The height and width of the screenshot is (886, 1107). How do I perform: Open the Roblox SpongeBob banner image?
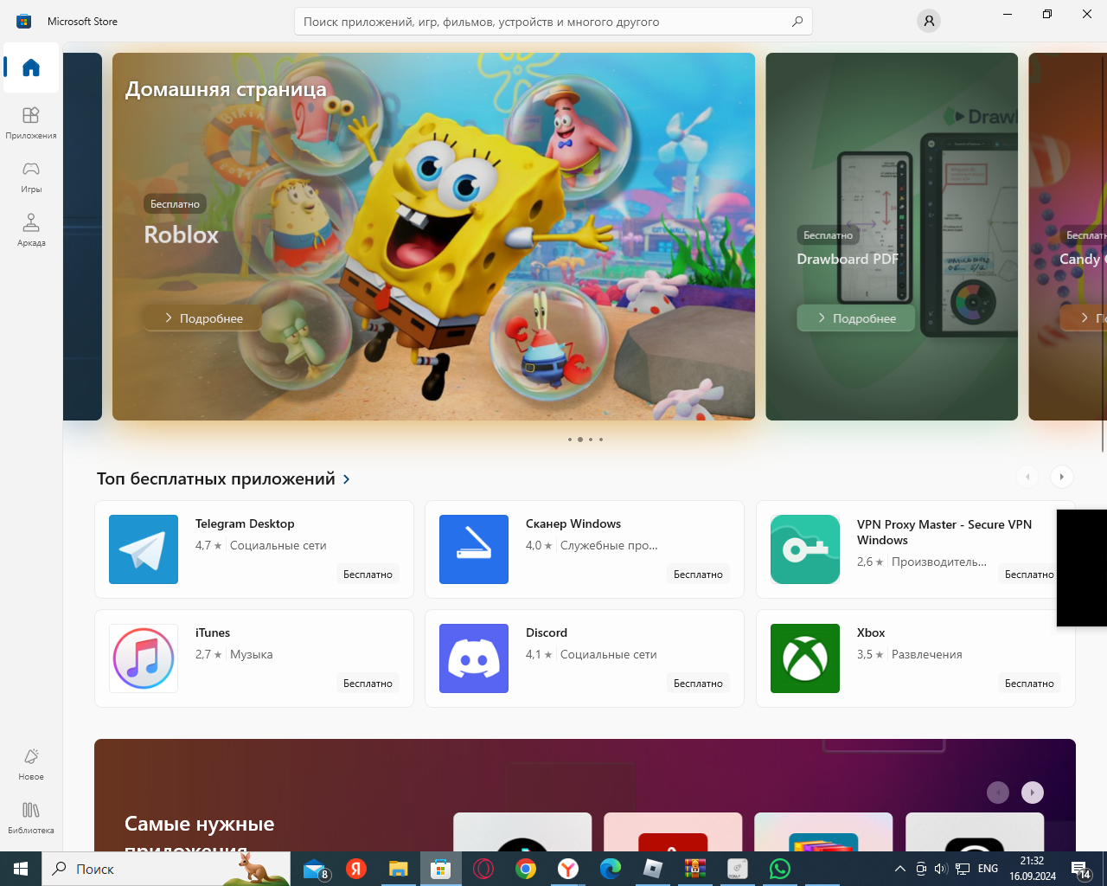click(x=433, y=236)
